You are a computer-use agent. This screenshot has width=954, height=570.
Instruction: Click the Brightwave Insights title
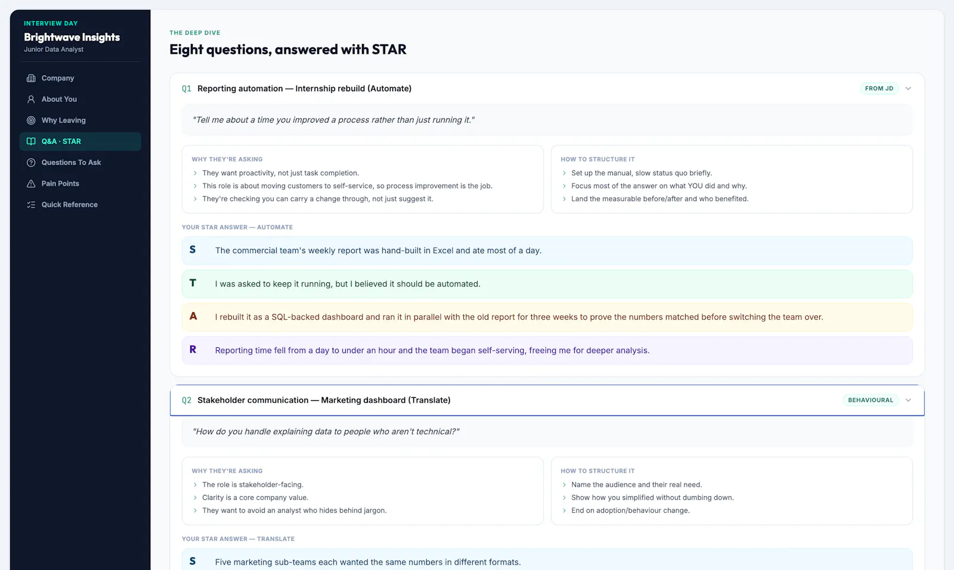click(72, 37)
